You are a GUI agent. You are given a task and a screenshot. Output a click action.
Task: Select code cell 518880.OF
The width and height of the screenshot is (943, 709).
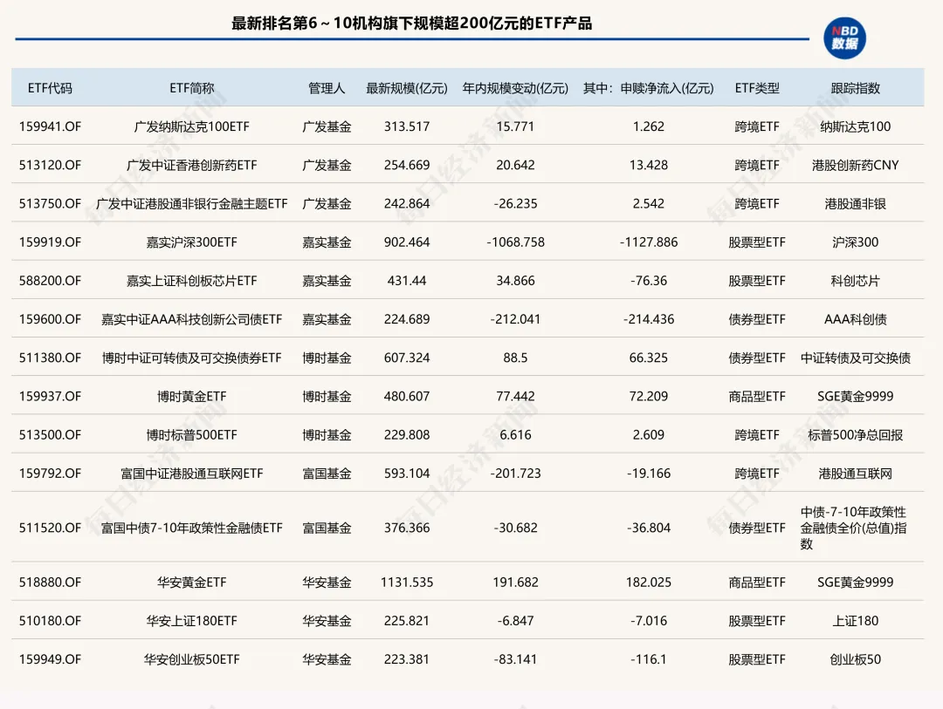point(50,583)
